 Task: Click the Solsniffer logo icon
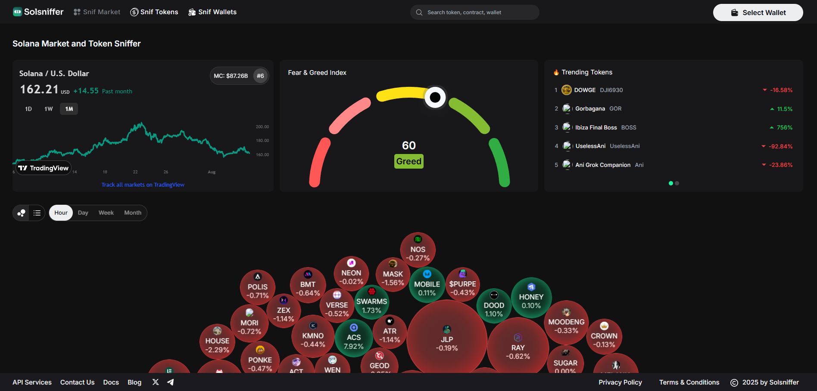(x=17, y=12)
